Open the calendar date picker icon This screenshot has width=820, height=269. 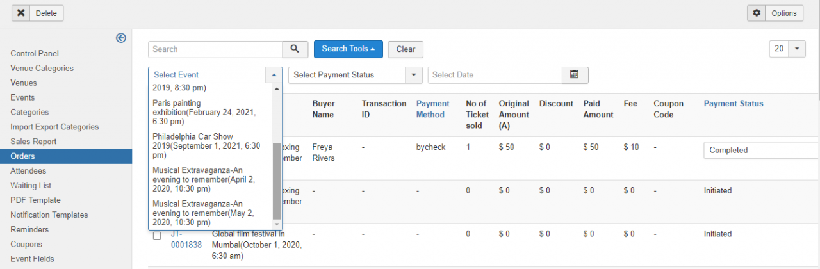575,75
